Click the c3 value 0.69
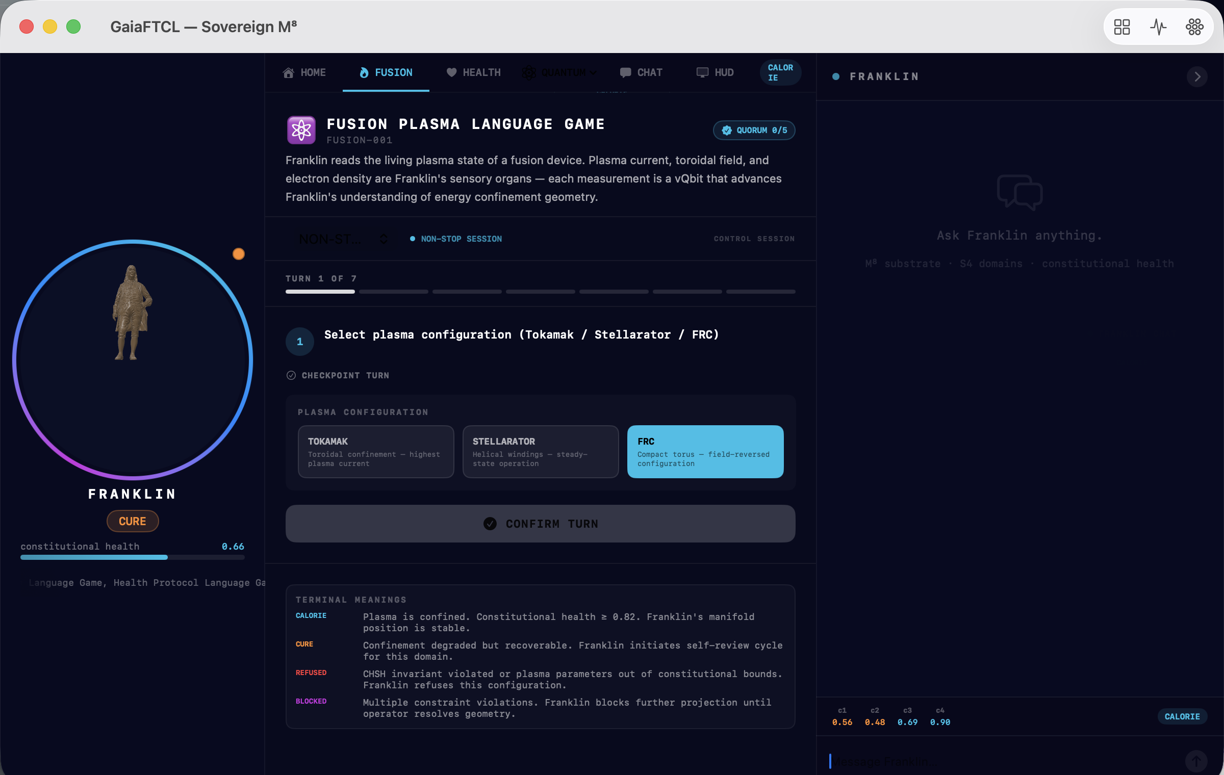Viewport: 1224px width, 775px height. point(907,722)
